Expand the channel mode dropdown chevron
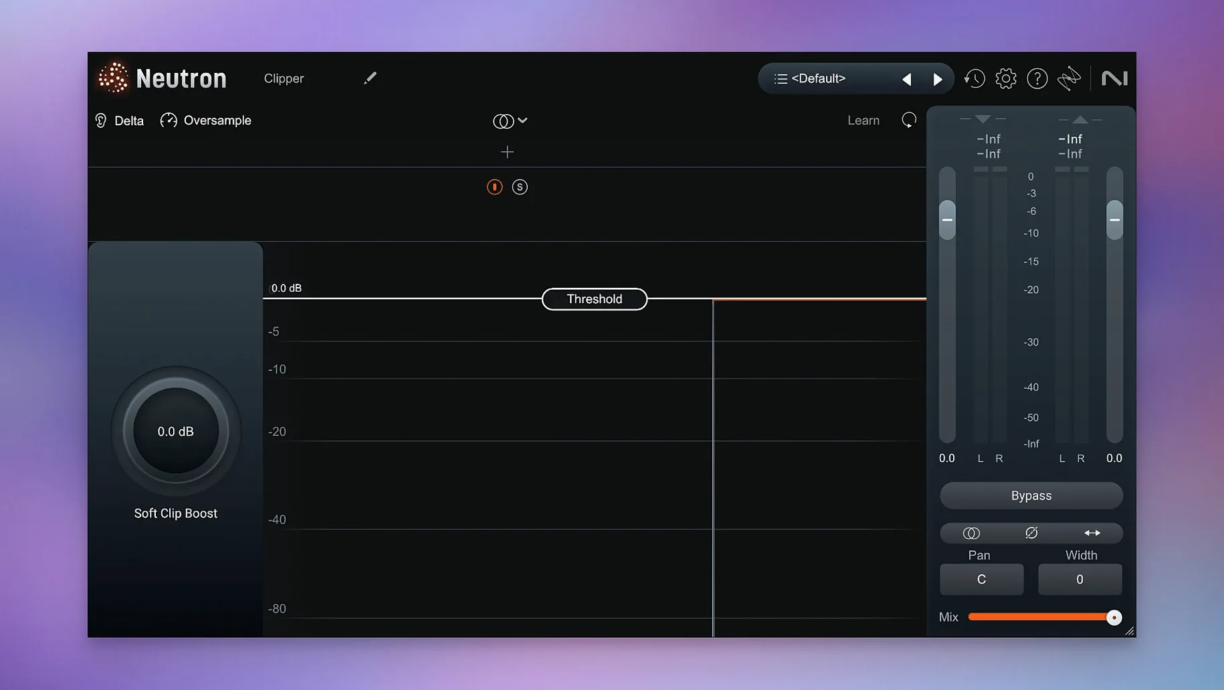Screen dimensions: 1224x690 point(522,120)
